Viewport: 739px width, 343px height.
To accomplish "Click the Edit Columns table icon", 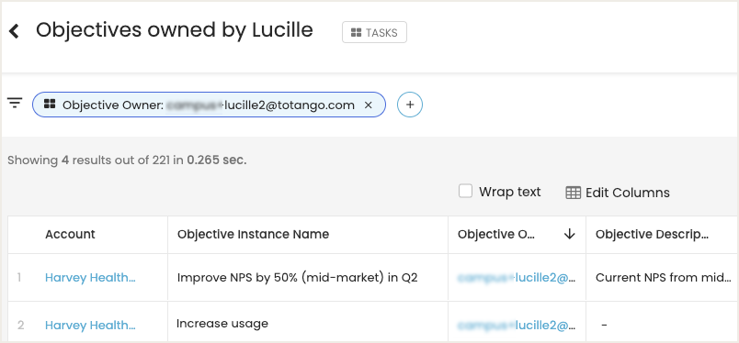I will pyautogui.click(x=574, y=193).
